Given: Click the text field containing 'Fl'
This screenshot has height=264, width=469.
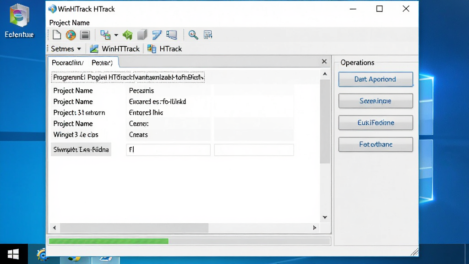Looking at the screenshot, I should (x=168, y=150).
